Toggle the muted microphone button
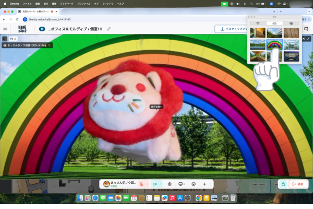This screenshot has height=209, width=313. click(x=141, y=184)
